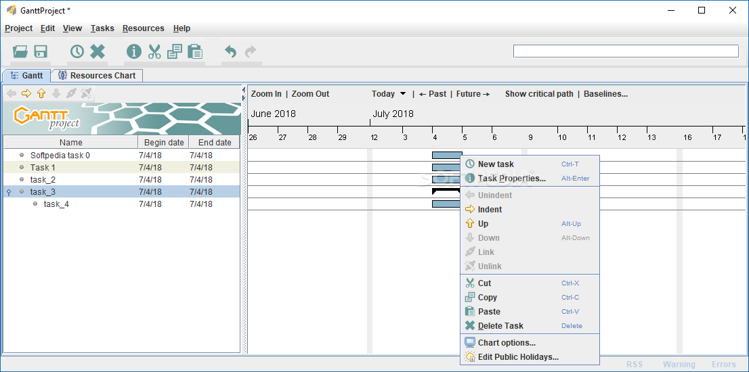The height and width of the screenshot is (372, 749).
Task: Select the Softpedia task 0 row
Action: (122, 155)
